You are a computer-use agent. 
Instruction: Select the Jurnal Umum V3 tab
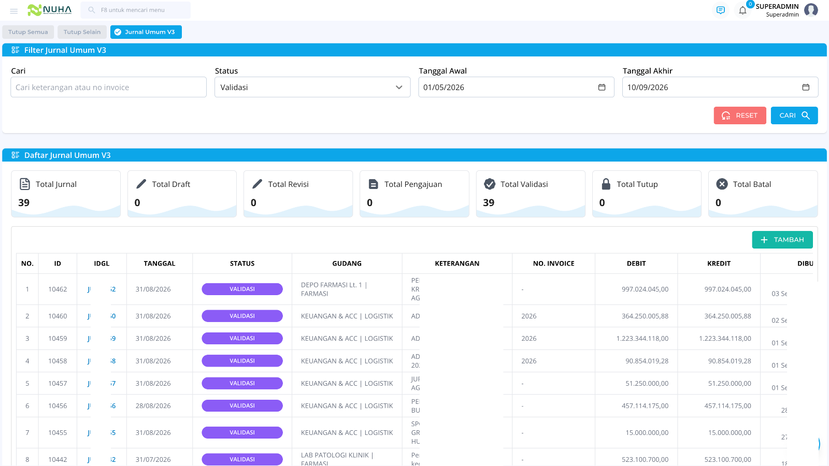click(x=146, y=32)
